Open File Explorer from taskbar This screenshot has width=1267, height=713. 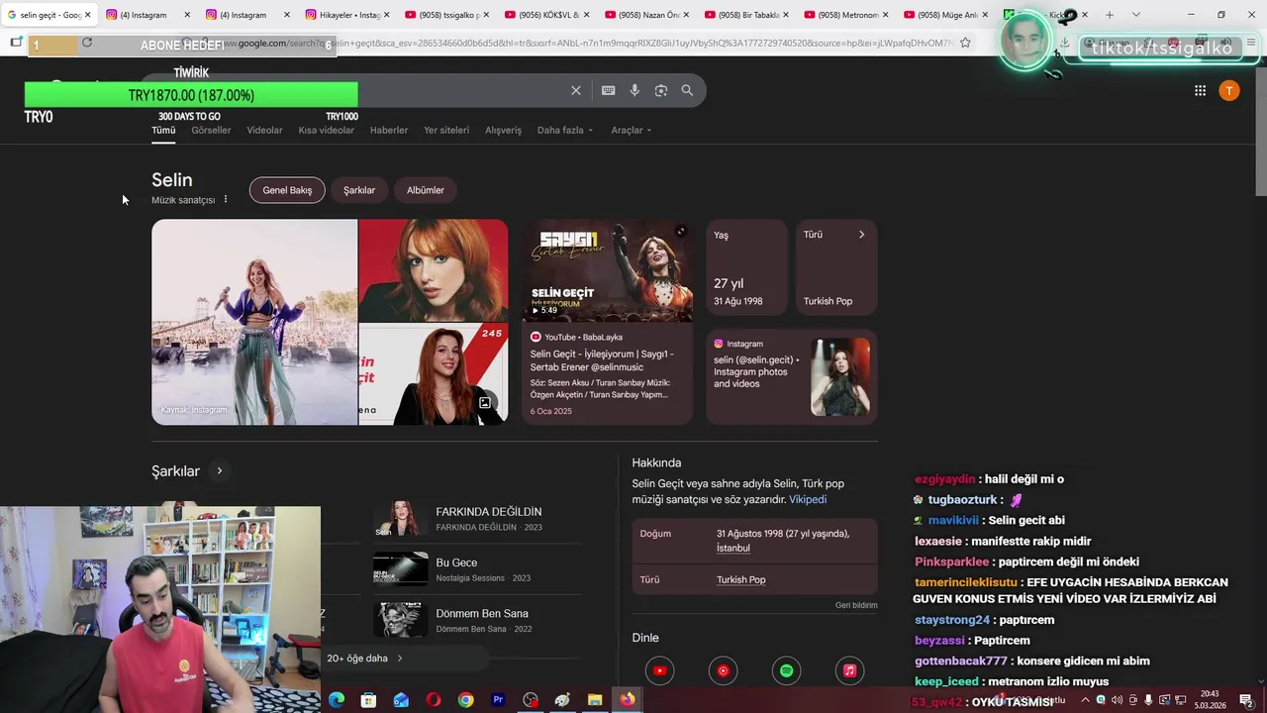595,700
